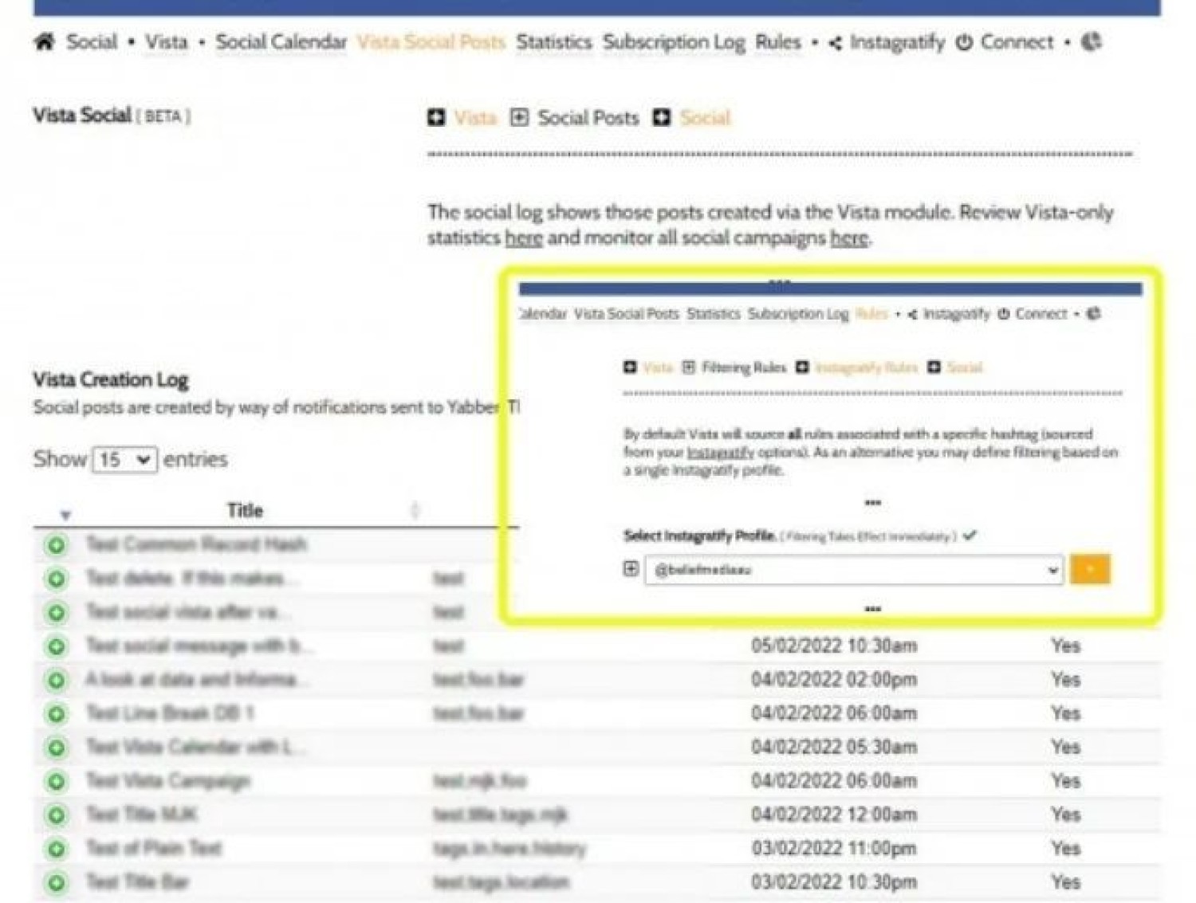Open the Statistics menu item
Screen dimensions: 1196x903
pyautogui.click(x=553, y=42)
